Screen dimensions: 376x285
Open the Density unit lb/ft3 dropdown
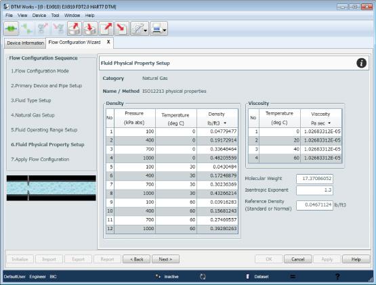point(225,123)
